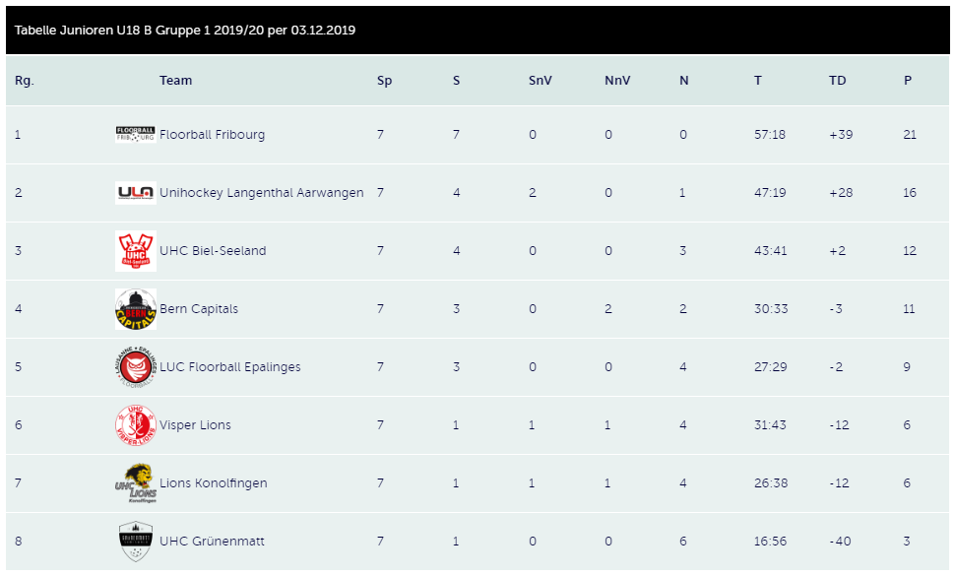This screenshot has width=956, height=576.
Task: Click the ULA Langenthal Aarwangen logo
Action: click(135, 193)
